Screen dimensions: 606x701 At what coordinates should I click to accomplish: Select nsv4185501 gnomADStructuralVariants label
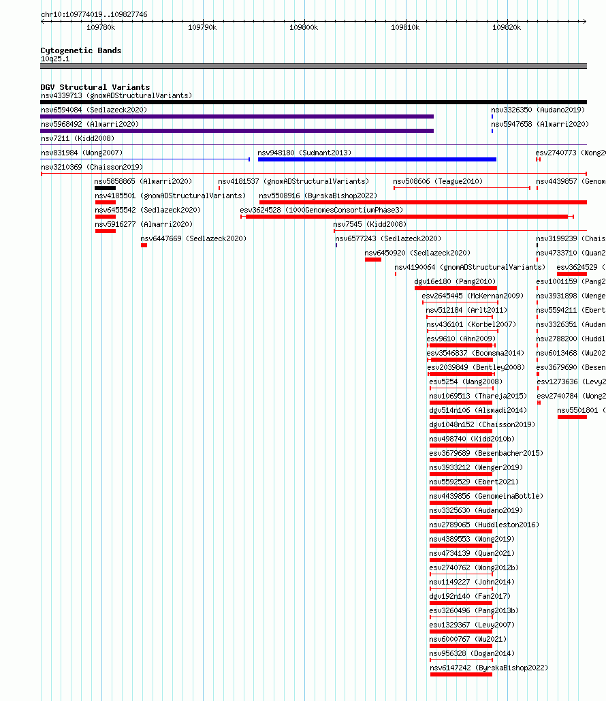[170, 196]
